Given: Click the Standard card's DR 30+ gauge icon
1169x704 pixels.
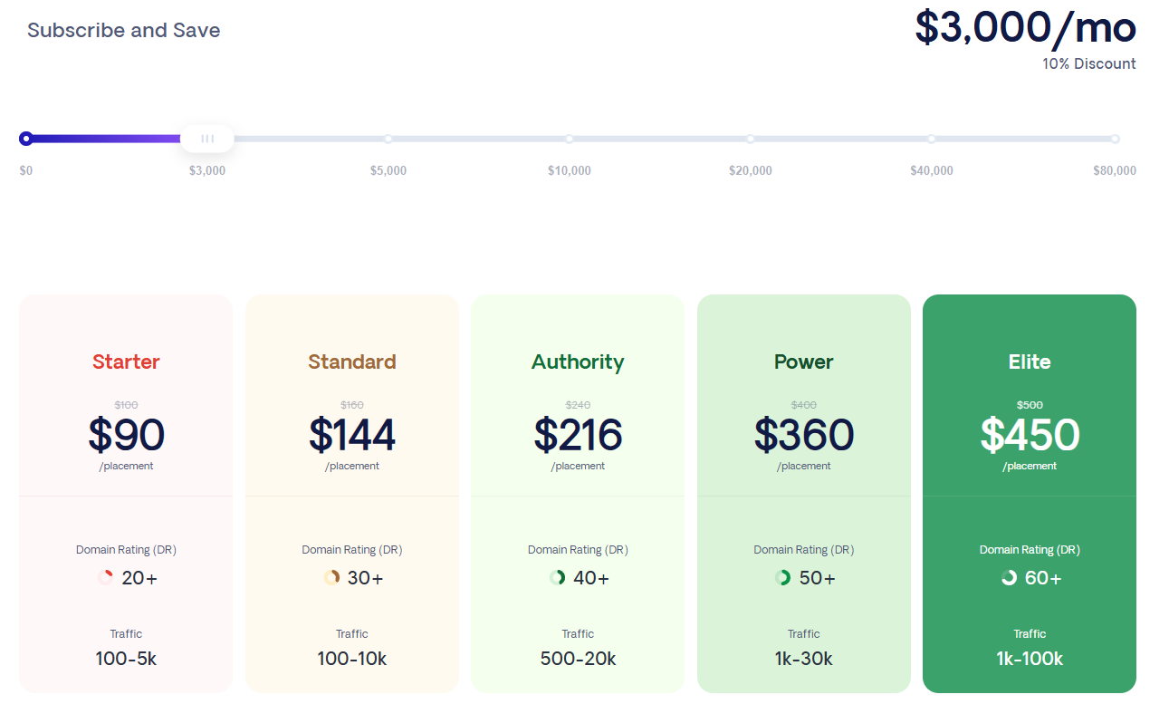Looking at the screenshot, I should click(x=331, y=576).
